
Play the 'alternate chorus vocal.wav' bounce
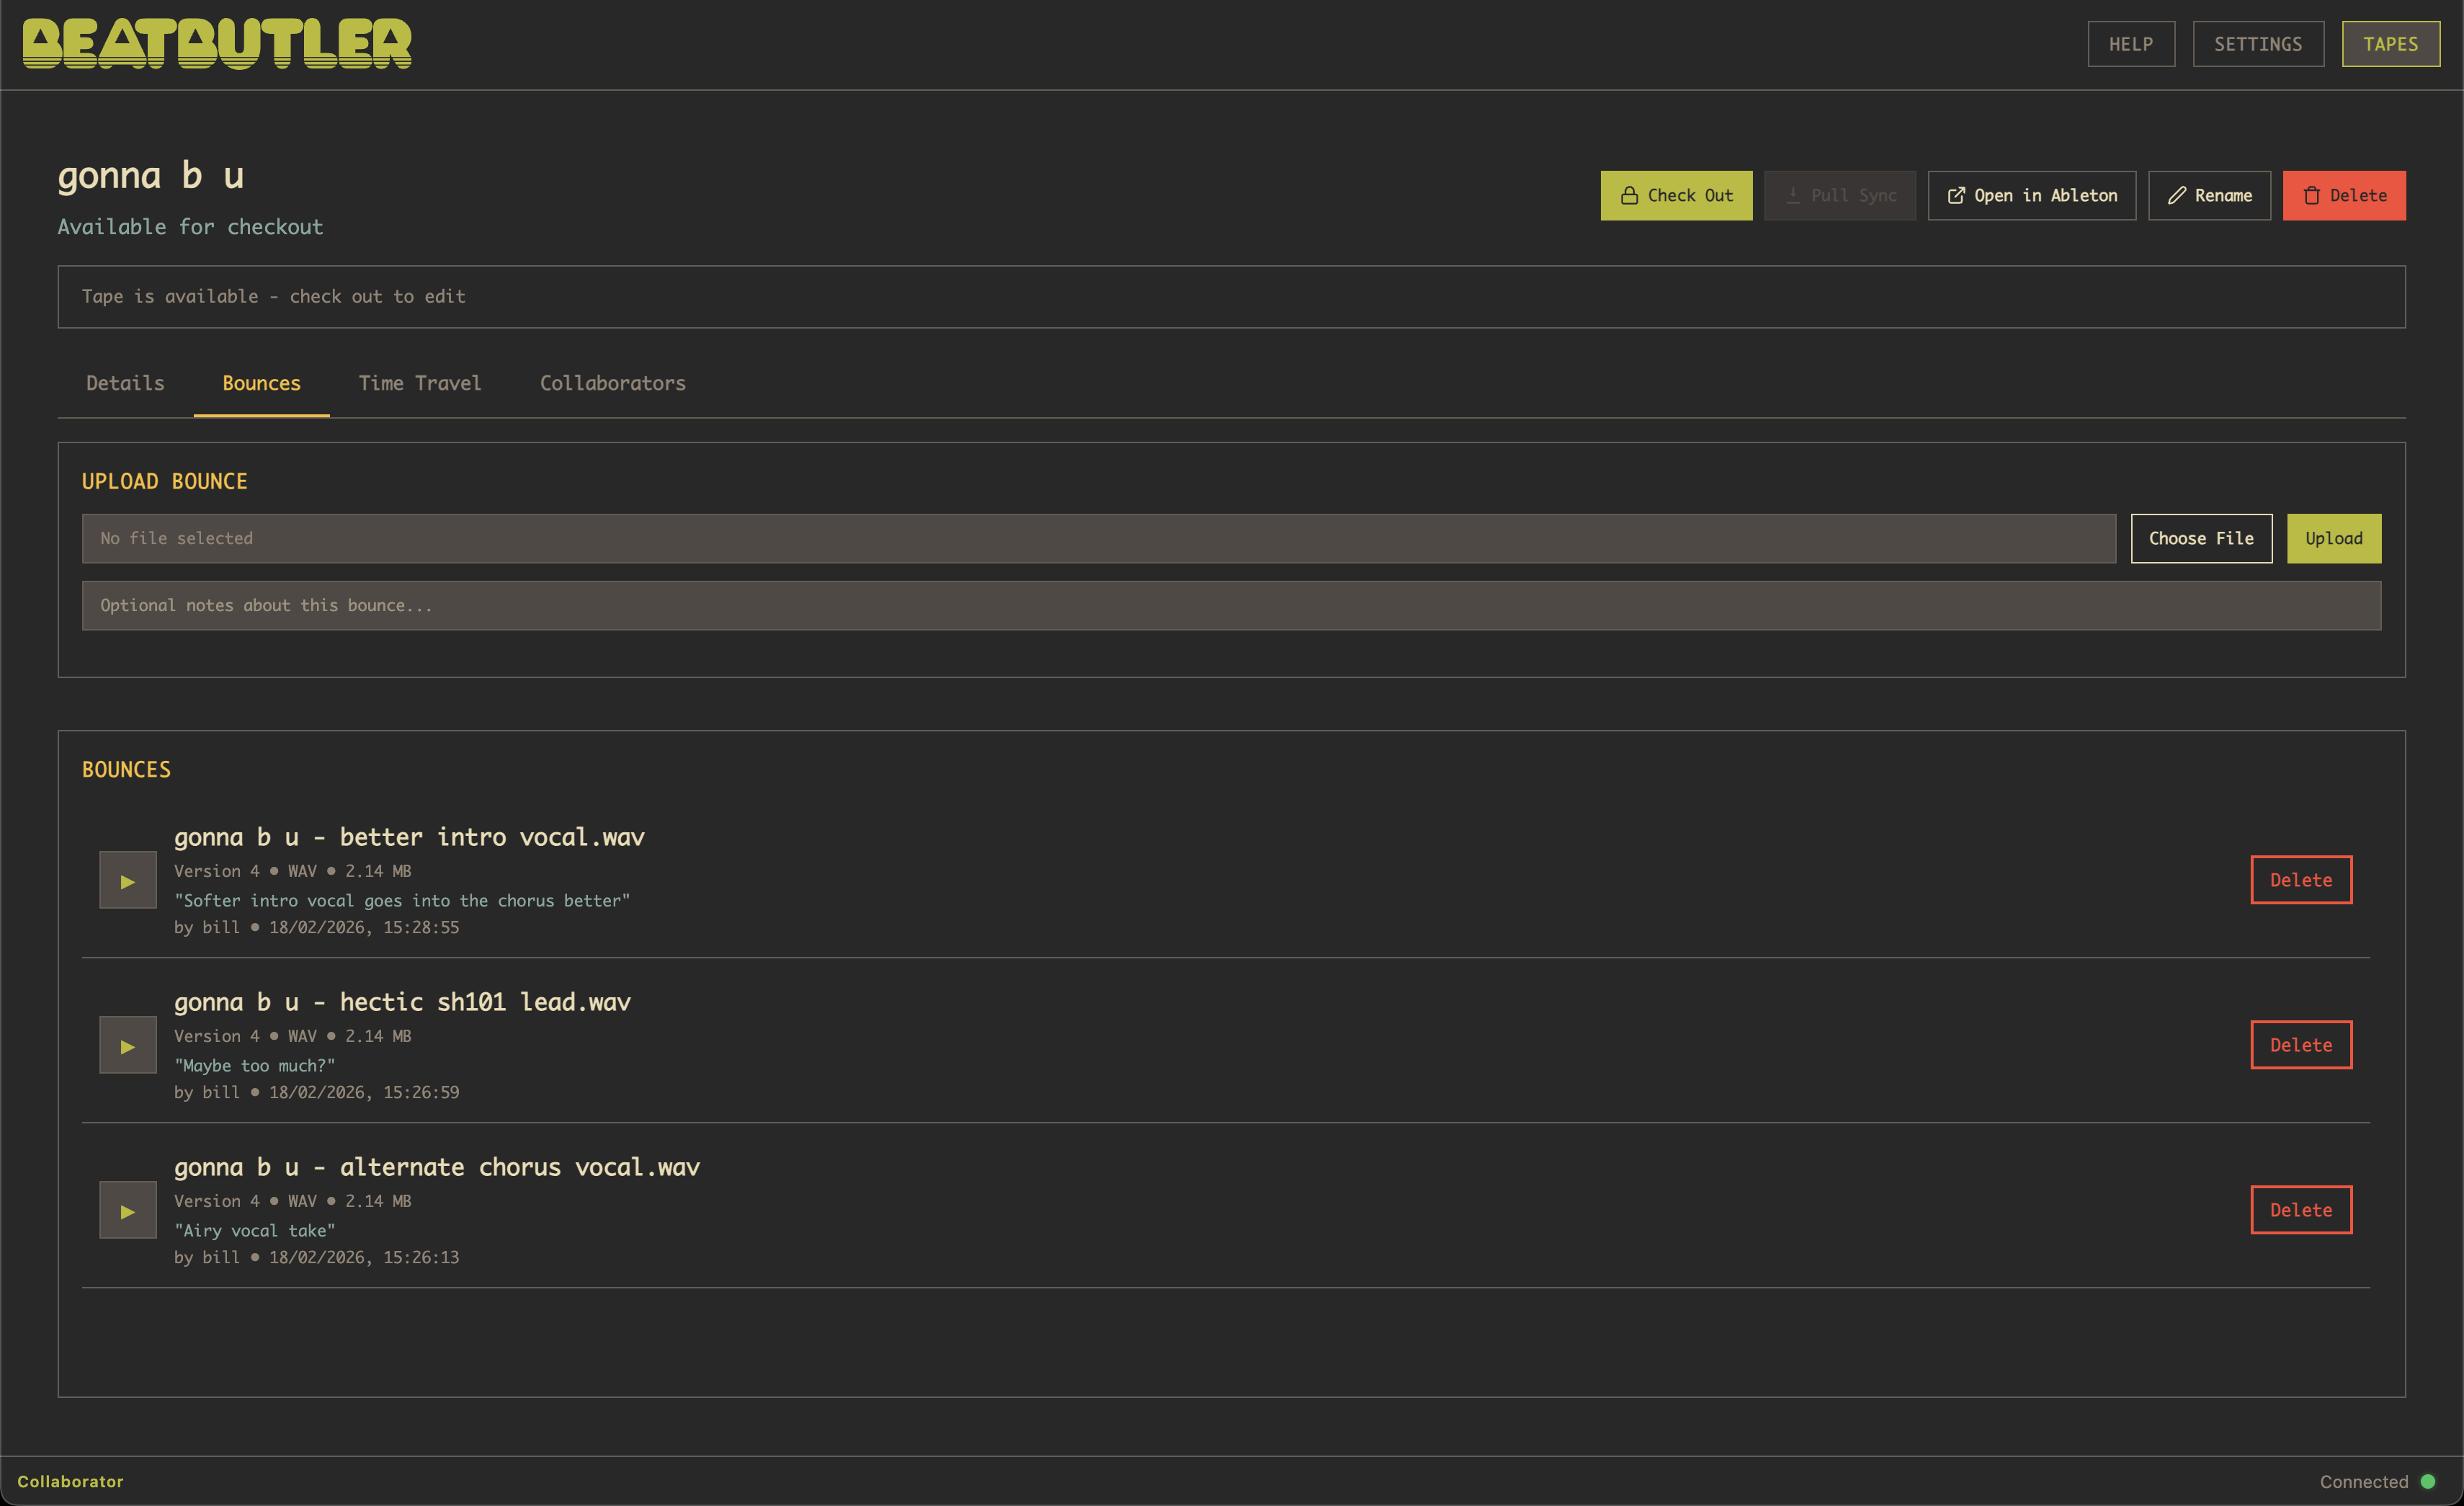(x=128, y=1210)
